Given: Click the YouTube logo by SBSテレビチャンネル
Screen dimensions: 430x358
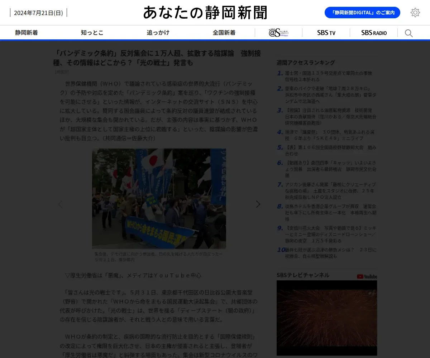Looking at the screenshot, I should (x=367, y=276).
